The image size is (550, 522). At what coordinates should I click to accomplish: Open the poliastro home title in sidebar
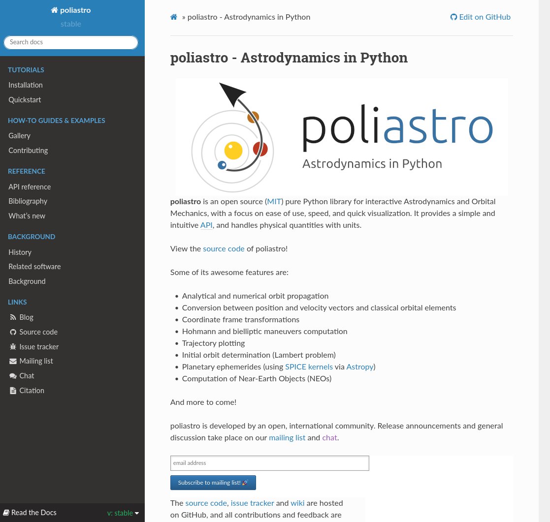[x=71, y=10]
